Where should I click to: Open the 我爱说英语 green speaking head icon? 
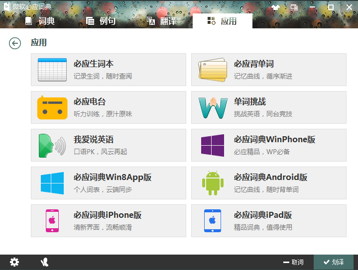pos(52,146)
